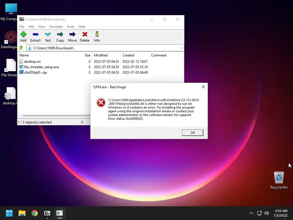Sort by the Modified column header
This screenshot has height=220, width=293.
click(x=106, y=55)
